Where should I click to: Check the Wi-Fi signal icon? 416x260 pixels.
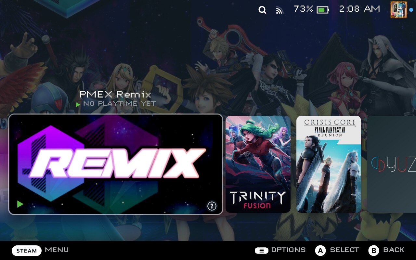pyautogui.click(x=279, y=10)
